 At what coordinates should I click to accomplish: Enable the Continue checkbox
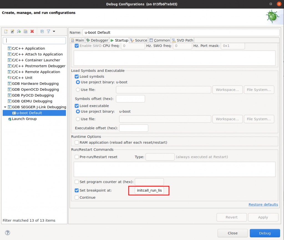pos(77,198)
